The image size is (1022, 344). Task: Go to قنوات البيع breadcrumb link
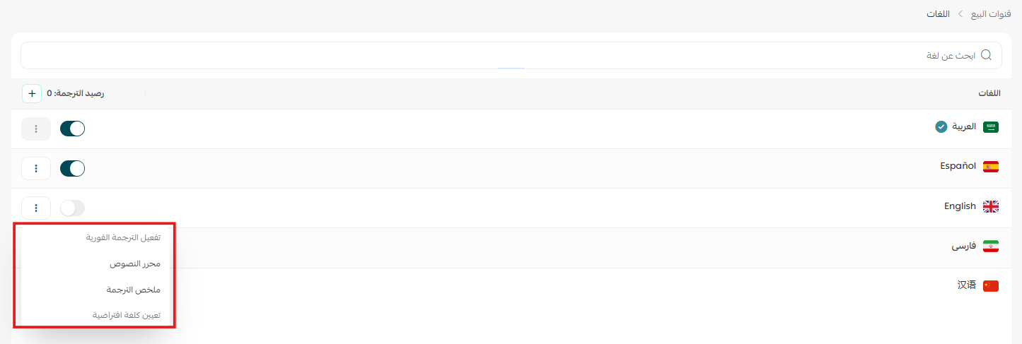(988, 13)
